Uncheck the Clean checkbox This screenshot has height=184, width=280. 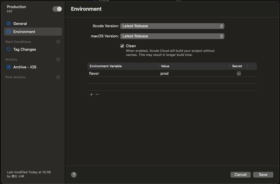coord(122,46)
